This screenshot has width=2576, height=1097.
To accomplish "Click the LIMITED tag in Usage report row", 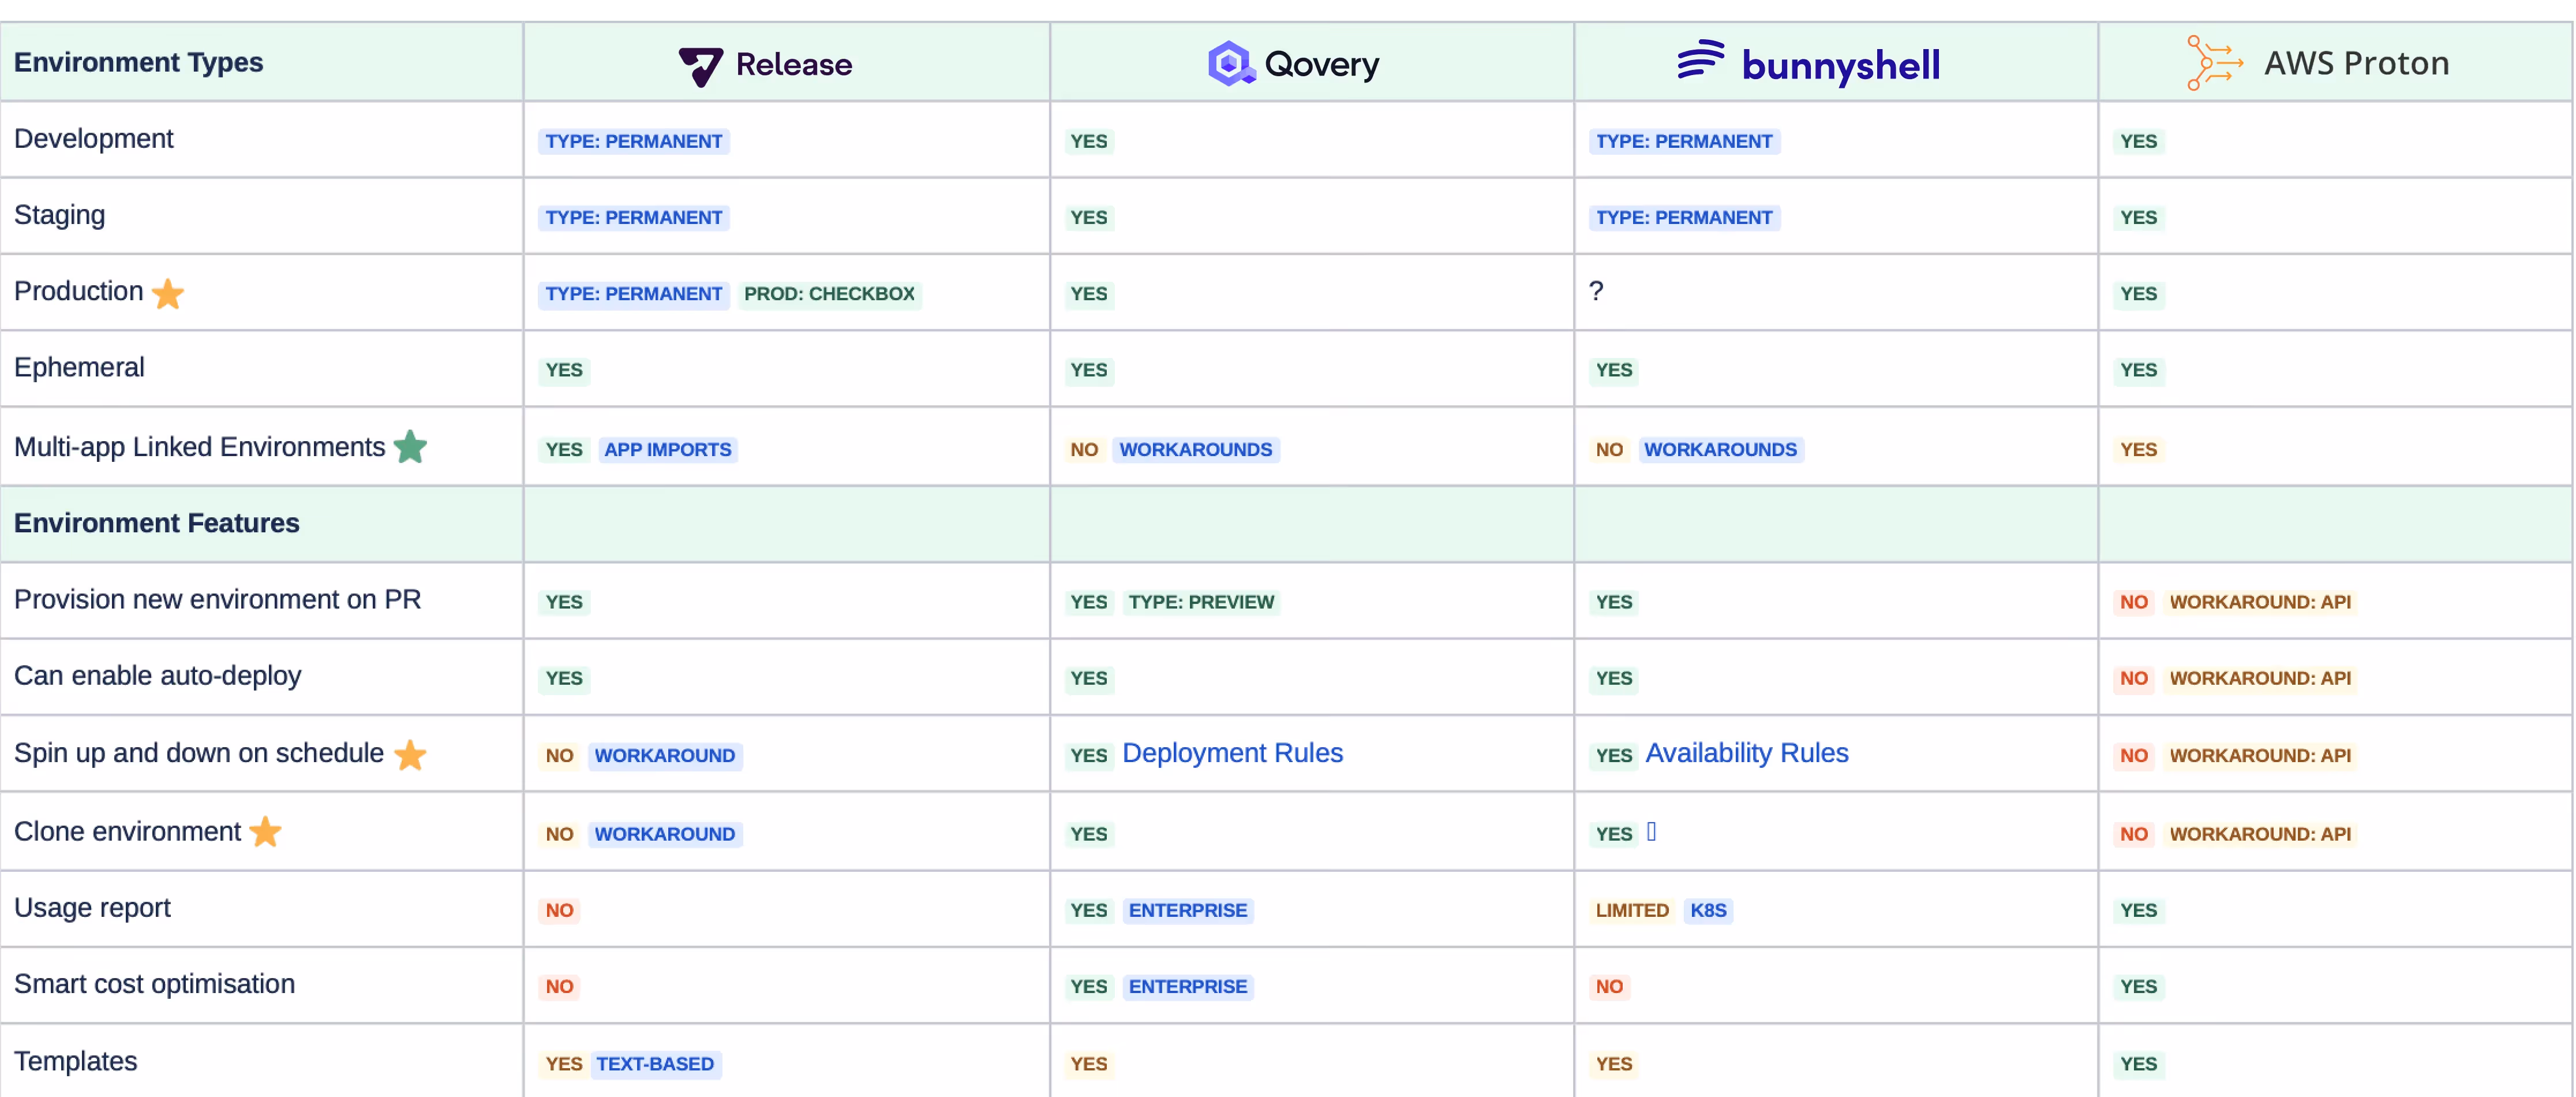I will coord(1632,911).
